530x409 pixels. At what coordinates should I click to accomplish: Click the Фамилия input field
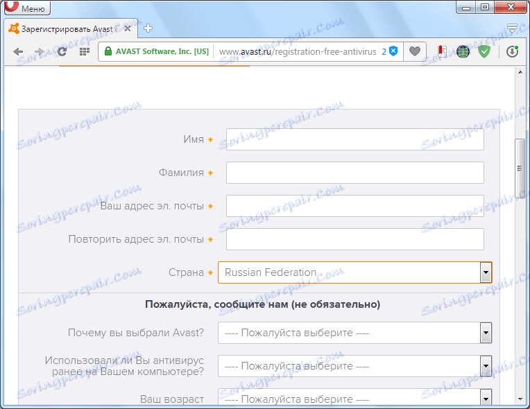355,173
